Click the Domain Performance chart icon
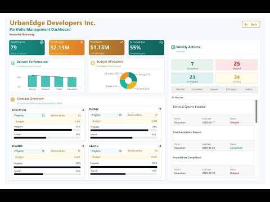 [13, 63]
